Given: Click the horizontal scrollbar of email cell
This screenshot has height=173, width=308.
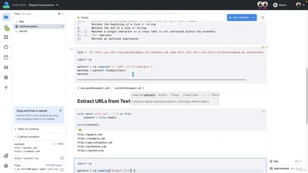Looking at the screenshot, I should point(162,80).
